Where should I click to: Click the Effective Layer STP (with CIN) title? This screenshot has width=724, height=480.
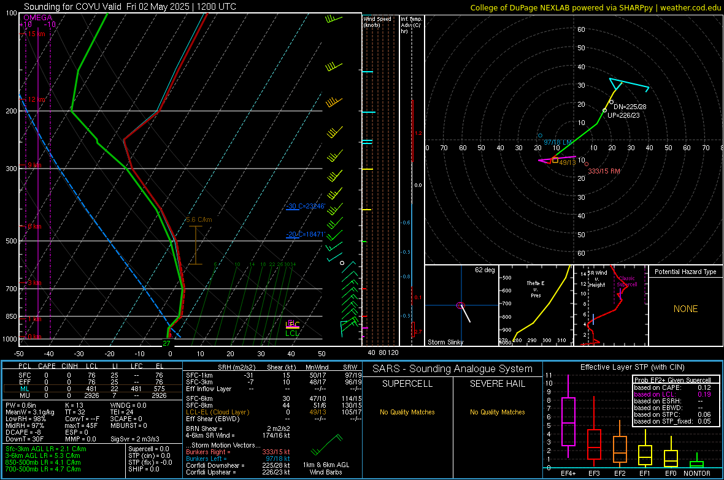(x=632, y=367)
